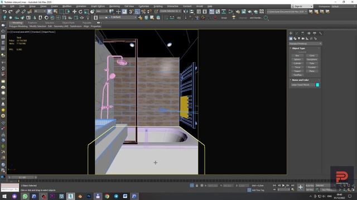Screen dimensions: 357x200
Task: Switch to the Modeling ribbon tab
Action: (x=17, y=23)
